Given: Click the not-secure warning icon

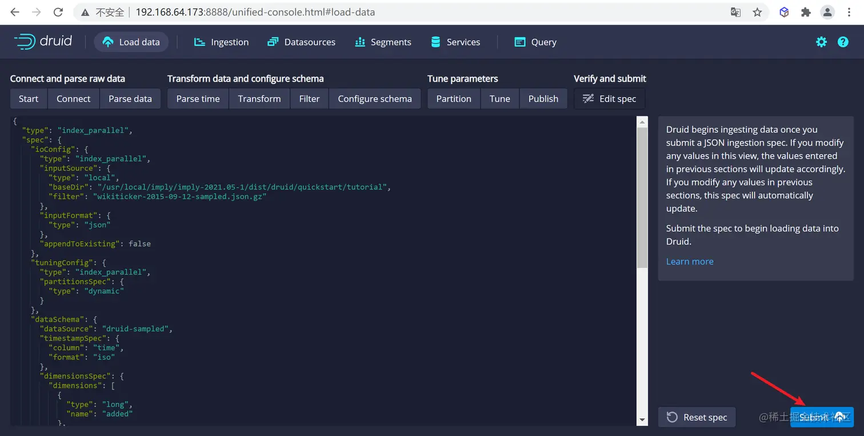Looking at the screenshot, I should 85,12.
